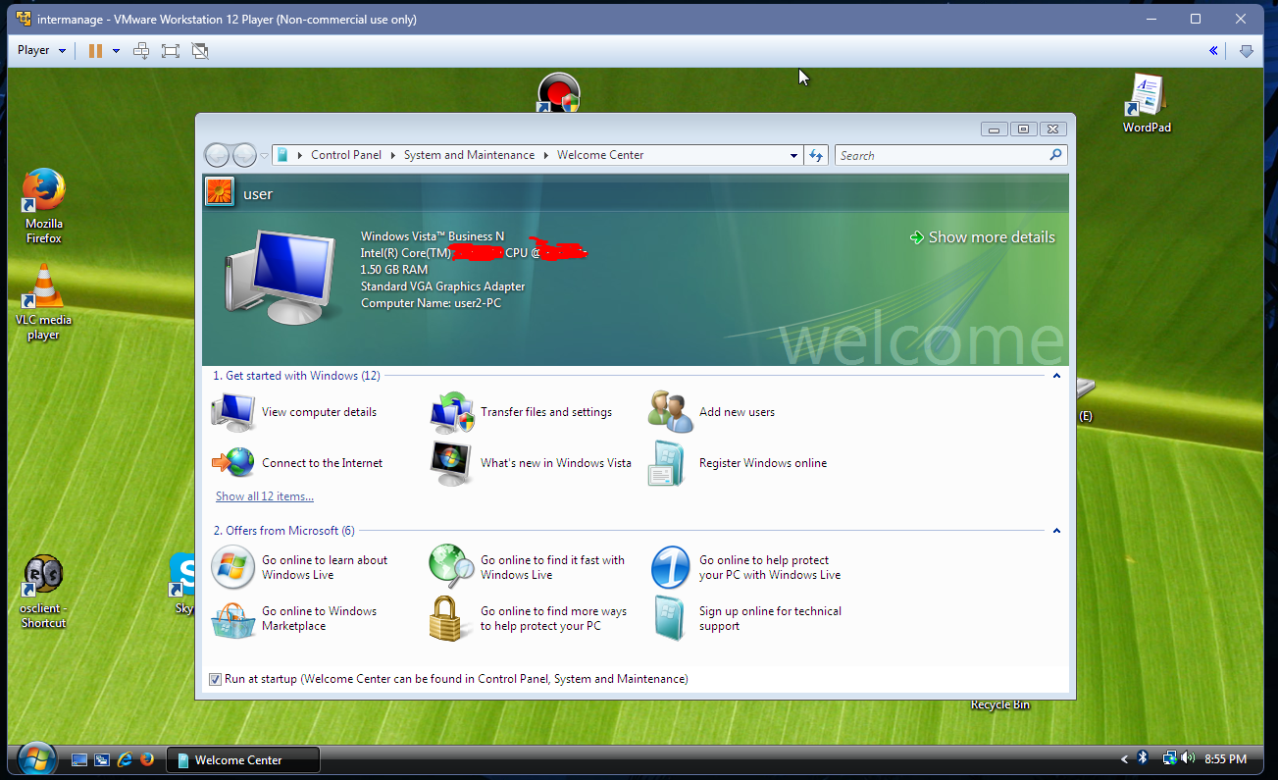Screen dimensions: 1278x780
Task: Enter full screen mode in VMware toolbar
Action: [x=171, y=51]
